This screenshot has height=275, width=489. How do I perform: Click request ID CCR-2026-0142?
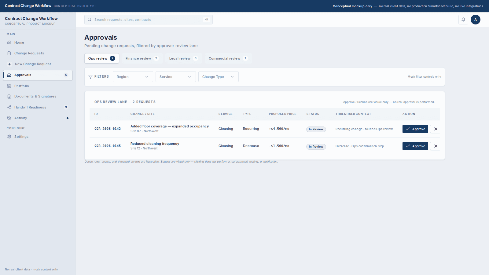coord(108,129)
